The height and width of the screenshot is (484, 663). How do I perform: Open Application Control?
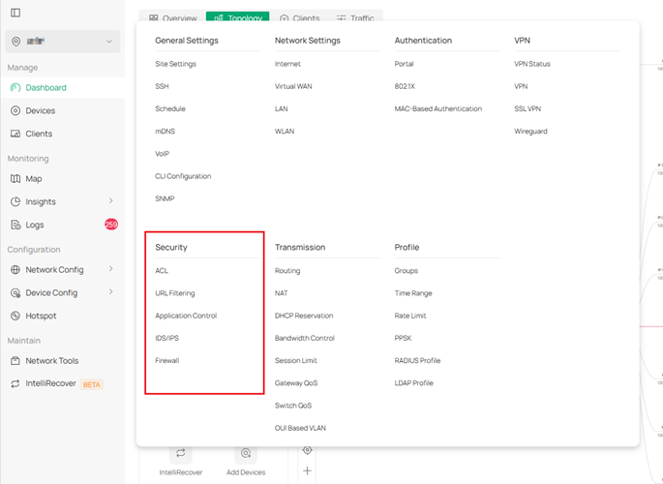[x=186, y=316]
